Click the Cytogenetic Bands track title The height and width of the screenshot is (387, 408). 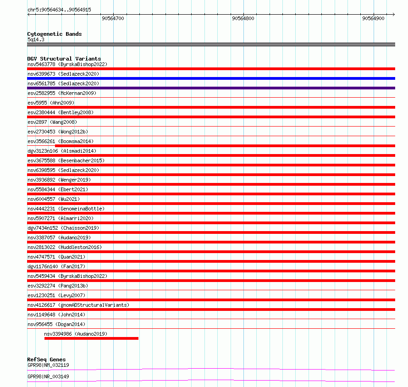pyautogui.click(x=55, y=34)
